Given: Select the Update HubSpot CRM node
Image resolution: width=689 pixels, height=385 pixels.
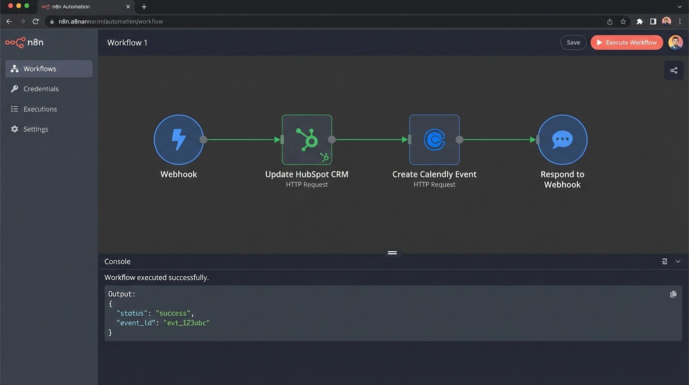Looking at the screenshot, I should pyautogui.click(x=306, y=140).
